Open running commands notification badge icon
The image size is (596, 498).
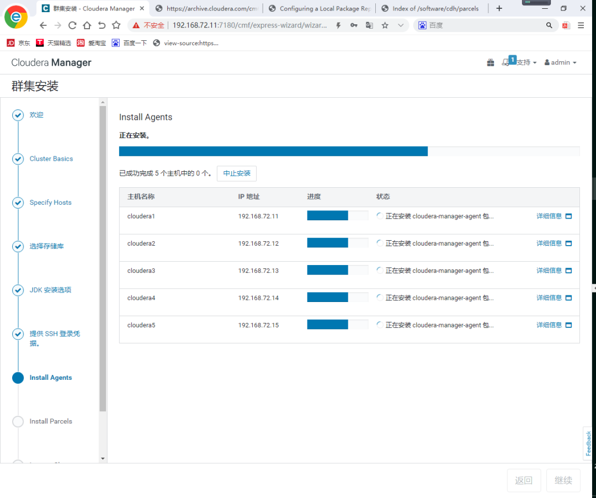(x=509, y=62)
